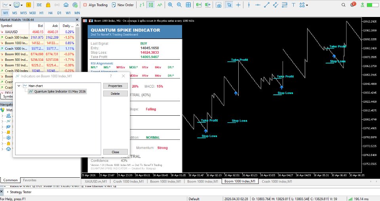Select the text label tool
Screen dimensions: 380x201
tap(293, 5)
